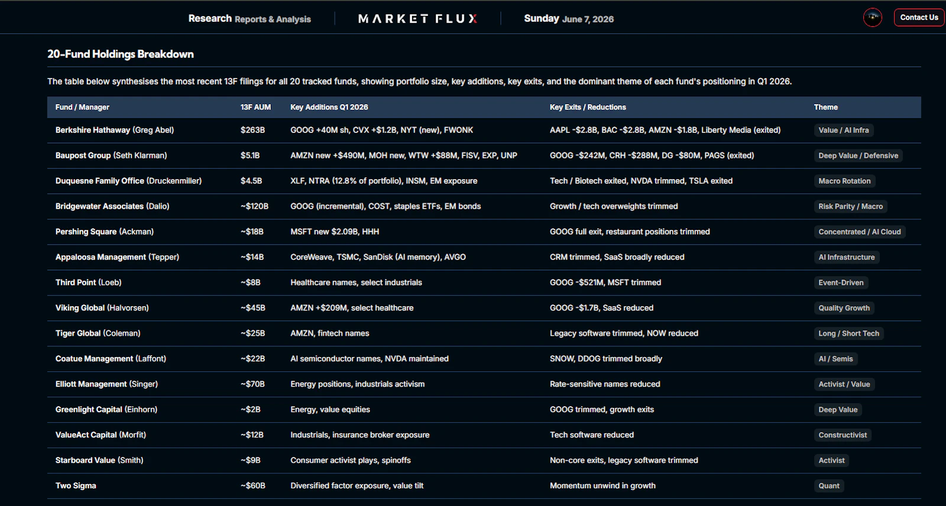Select Starboard's Activist theme tag

831,460
